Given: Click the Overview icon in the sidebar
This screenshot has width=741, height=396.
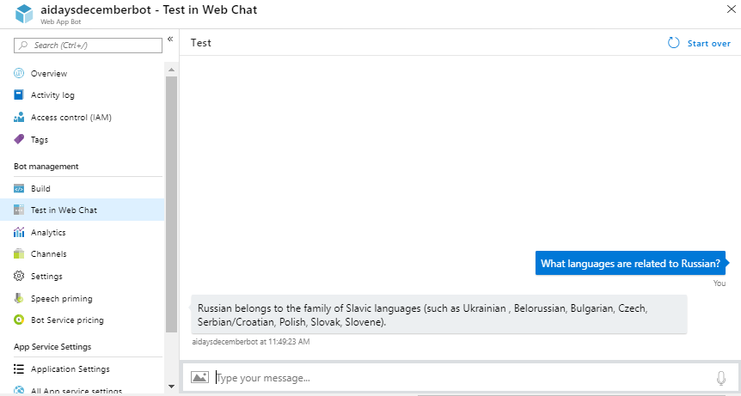Looking at the screenshot, I should 19,73.
